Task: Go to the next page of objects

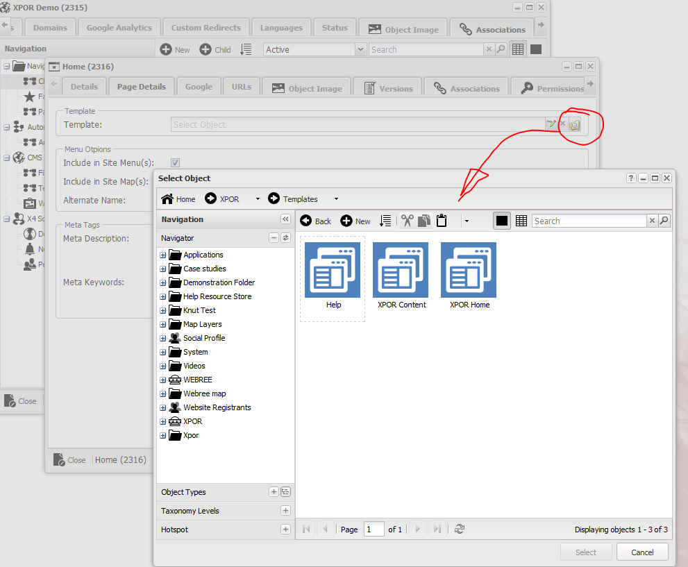Action: pyautogui.click(x=418, y=529)
